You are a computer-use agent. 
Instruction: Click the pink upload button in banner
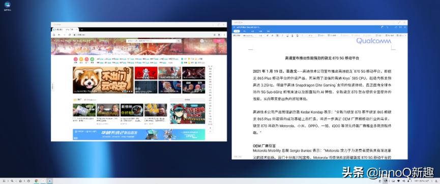[219, 41]
